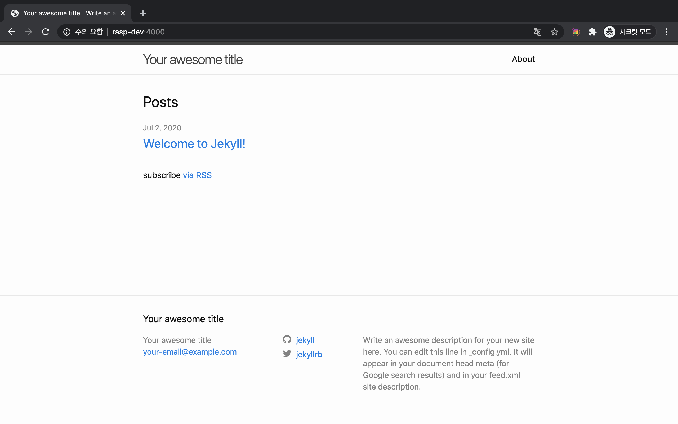This screenshot has height=424, width=678.
Task: Open the site security info icon
Action: (67, 32)
